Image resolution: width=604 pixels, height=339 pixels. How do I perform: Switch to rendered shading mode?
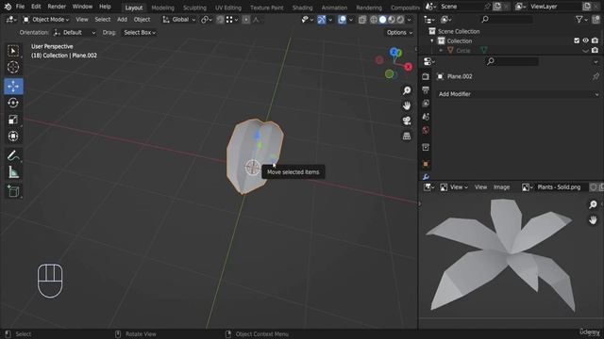click(x=400, y=19)
